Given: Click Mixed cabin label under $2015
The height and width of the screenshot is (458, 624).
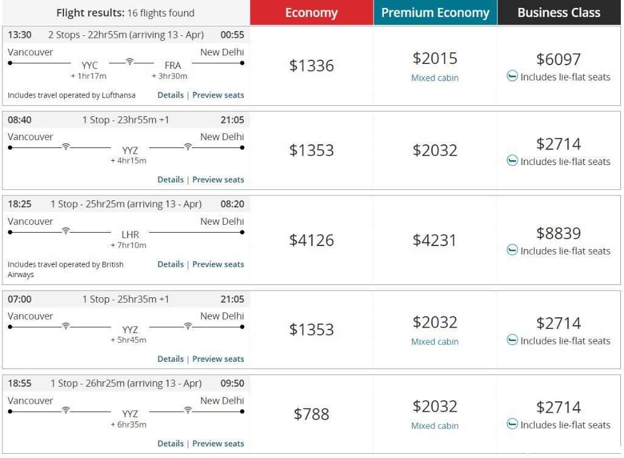Looking at the screenshot, I should pyautogui.click(x=435, y=78).
